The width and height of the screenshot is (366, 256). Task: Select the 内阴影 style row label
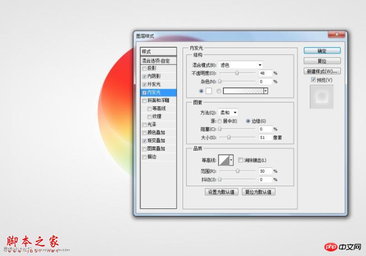pyautogui.click(x=154, y=76)
